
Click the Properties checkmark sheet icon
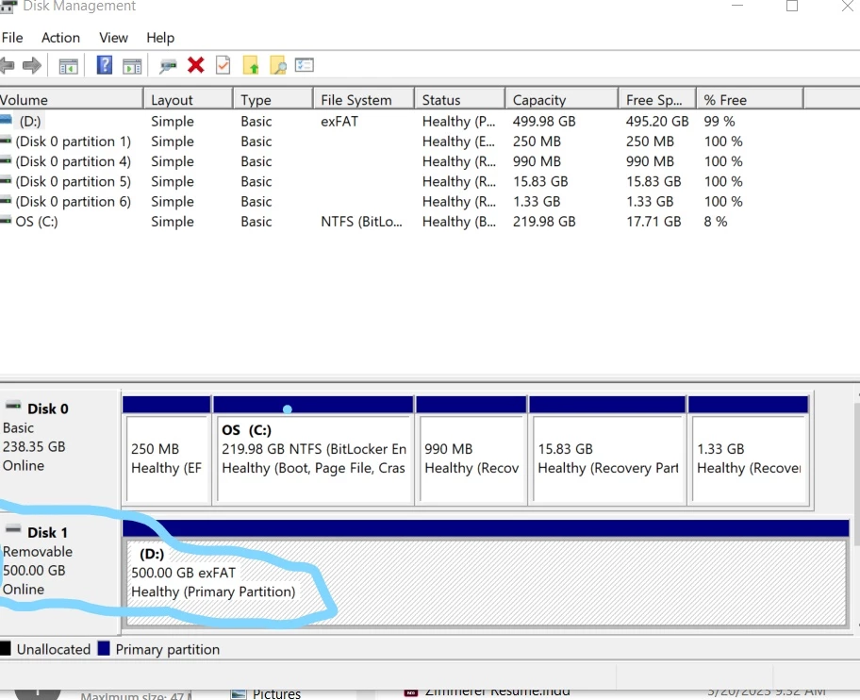coord(223,65)
